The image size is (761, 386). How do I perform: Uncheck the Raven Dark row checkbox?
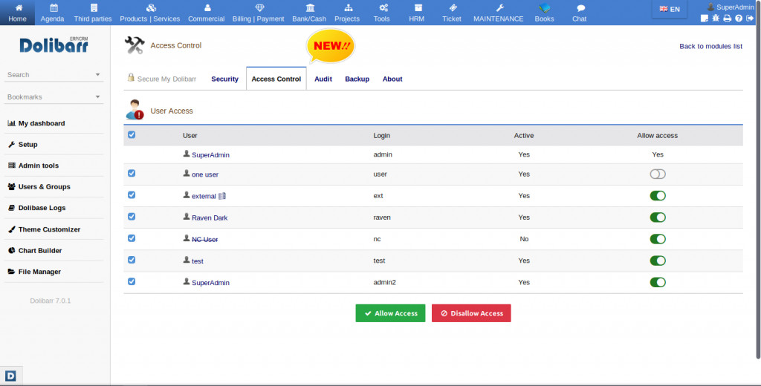pyautogui.click(x=132, y=217)
